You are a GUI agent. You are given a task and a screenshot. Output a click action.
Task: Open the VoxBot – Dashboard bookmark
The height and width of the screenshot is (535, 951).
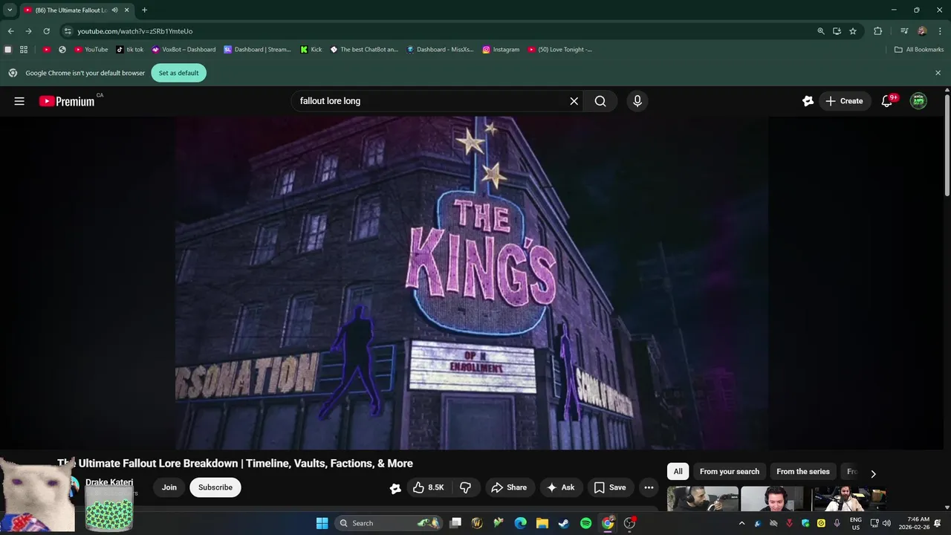point(184,50)
